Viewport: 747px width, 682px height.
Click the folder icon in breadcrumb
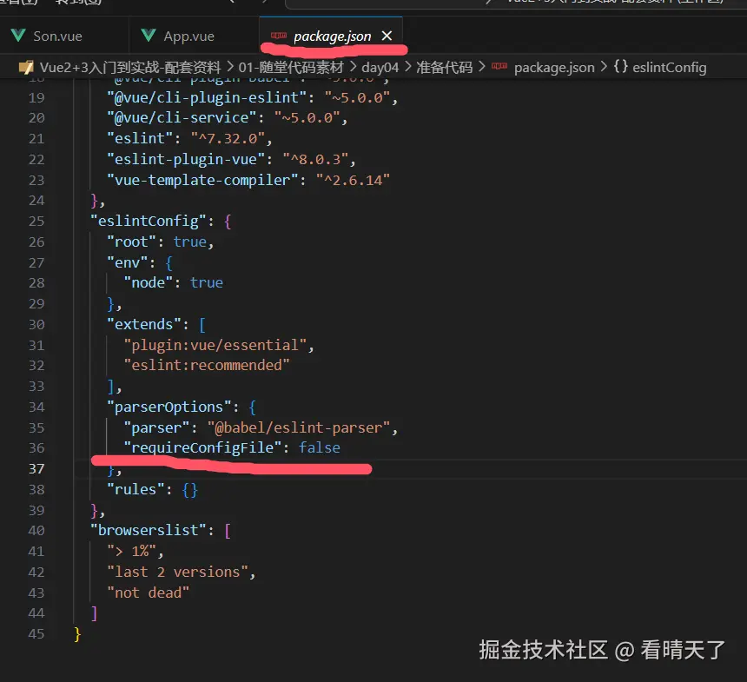pyautogui.click(x=26, y=67)
